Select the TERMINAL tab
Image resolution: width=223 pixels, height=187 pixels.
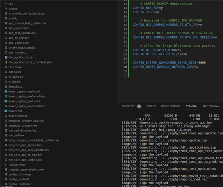[x=192, y=106]
